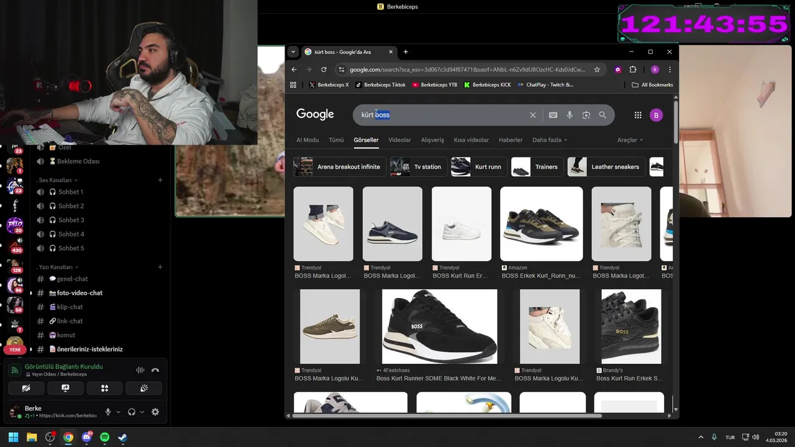Bookmark this page with the star
Screen dimensions: 795x447
pyautogui.click(x=597, y=70)
